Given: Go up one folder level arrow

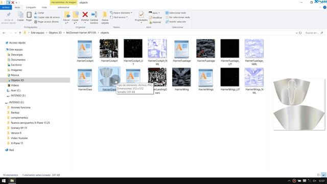Looking at the screenshot, I should [x=20, y=33].
